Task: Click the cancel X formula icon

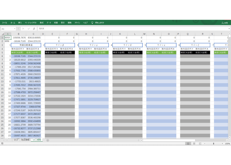Action: [23, 29]
